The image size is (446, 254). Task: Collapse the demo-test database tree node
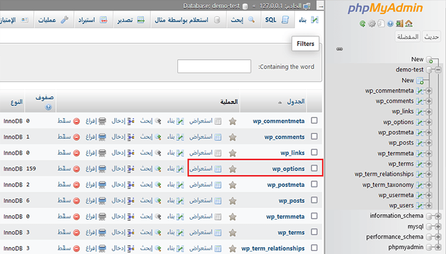point(438,70)
